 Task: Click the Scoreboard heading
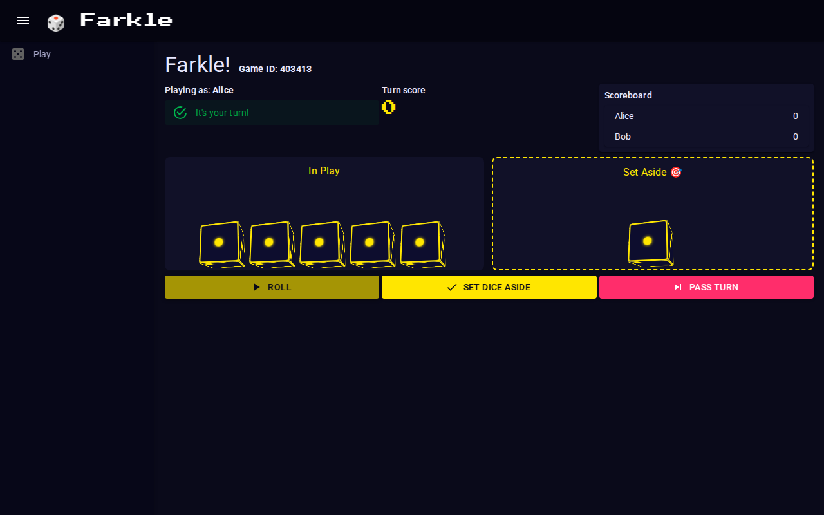tap(628, 95)
